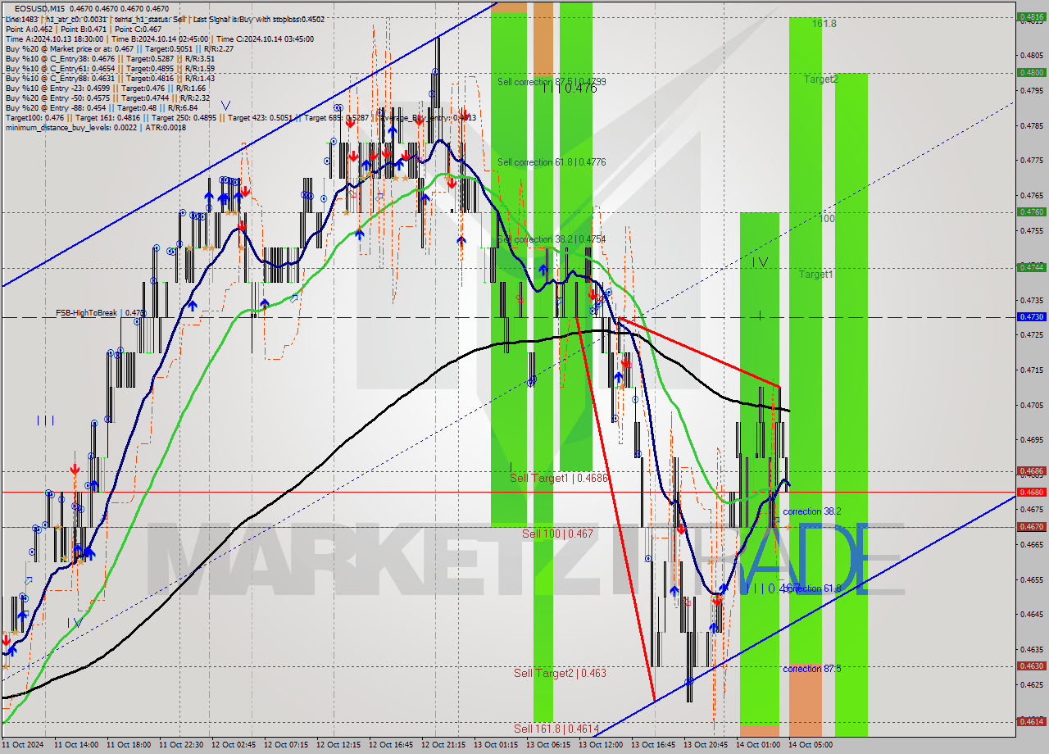This screenshot has height=754, width=1049.
Task: Select the 'Target2' label on the right
Action: [x=820, y=79]
